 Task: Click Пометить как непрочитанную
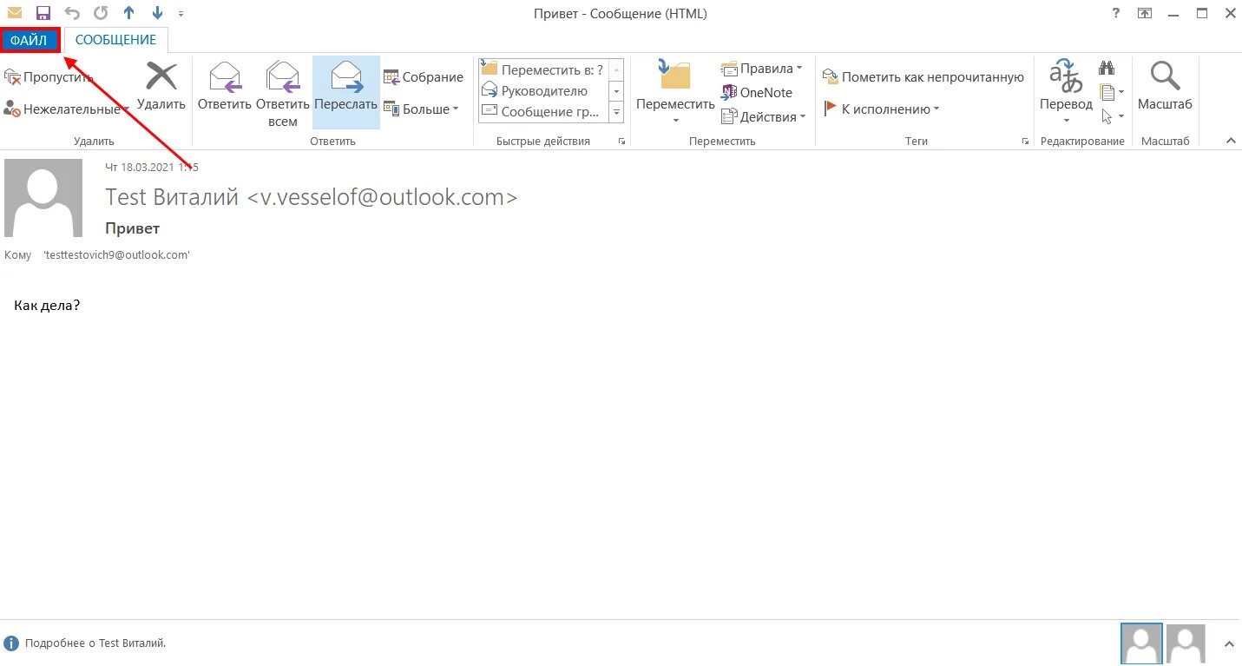(x=923, y=77)
